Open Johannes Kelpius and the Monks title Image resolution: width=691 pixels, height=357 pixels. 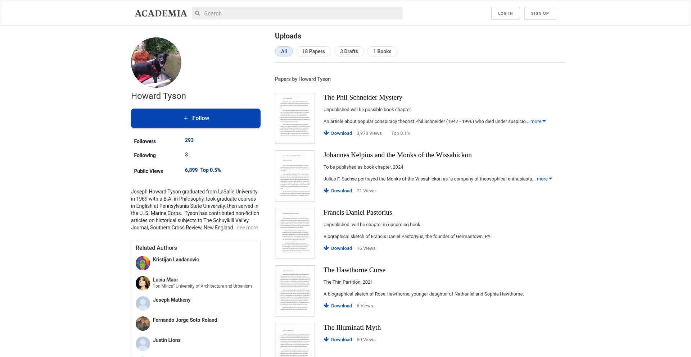pos(398,155)
